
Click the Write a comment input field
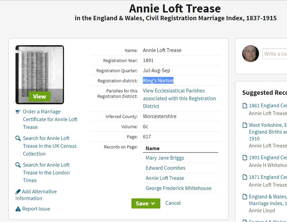pos(275,54)
